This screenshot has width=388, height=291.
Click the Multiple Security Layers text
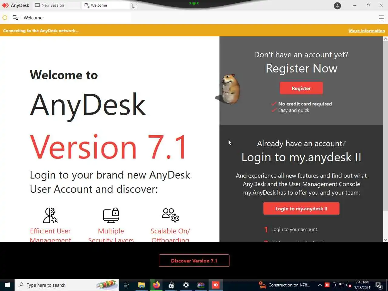pos(111,235)
